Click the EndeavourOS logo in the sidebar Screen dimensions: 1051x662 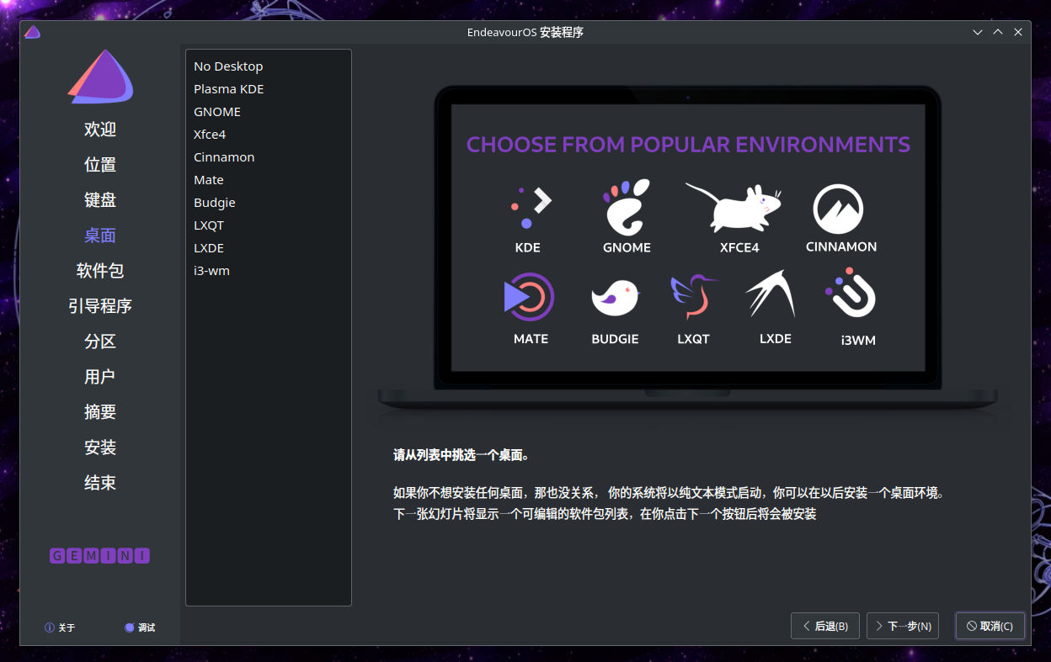point(100,77)
